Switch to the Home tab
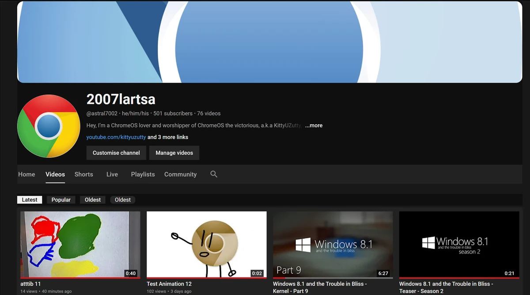Screen dimensions: 530x295 click(x=26, y=174)
